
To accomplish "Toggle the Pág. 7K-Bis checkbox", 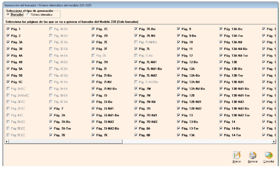I will click(136, 29).
